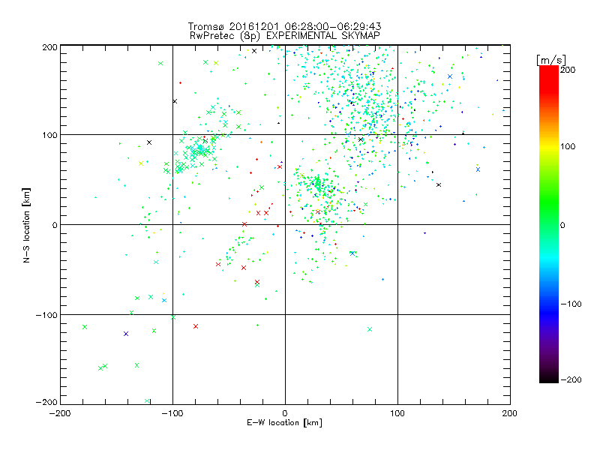This screenshot has width=600, height=450.
Task: Click the y-axis 100 tick label
Action: click(49, 135)
